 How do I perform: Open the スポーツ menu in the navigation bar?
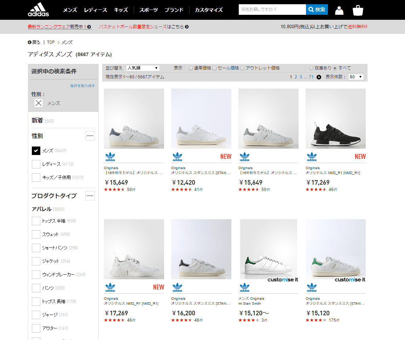[x=148, y=10]
